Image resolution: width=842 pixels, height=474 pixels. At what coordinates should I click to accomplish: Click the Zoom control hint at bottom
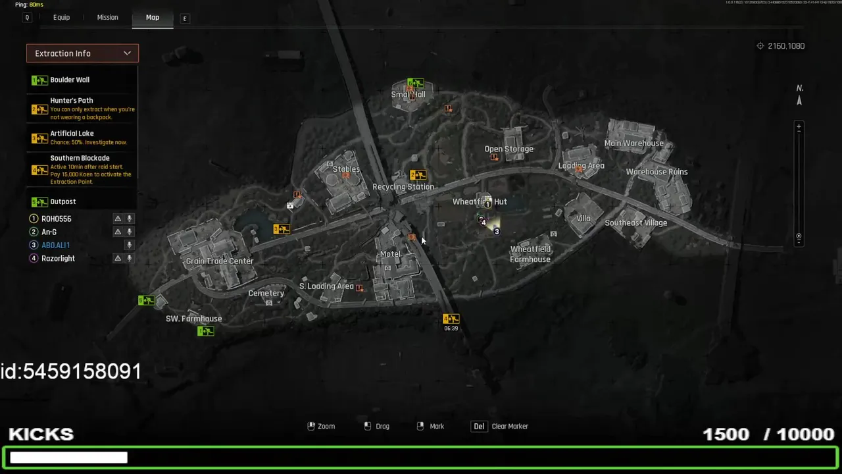pos(321,427)
